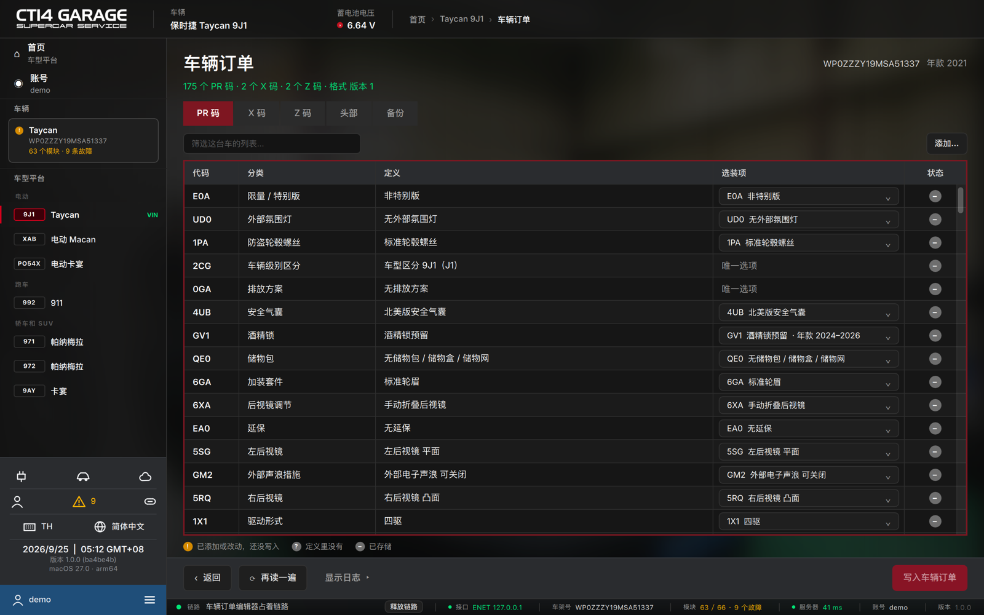
Task: Click the 选装项 column header
Action: tap(734, 173)
